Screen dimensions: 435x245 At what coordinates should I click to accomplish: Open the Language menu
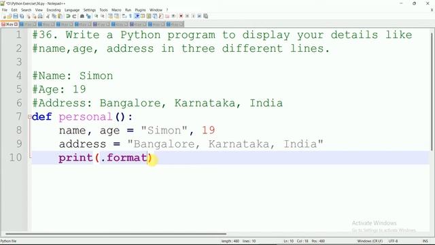[x=72, y=10]
